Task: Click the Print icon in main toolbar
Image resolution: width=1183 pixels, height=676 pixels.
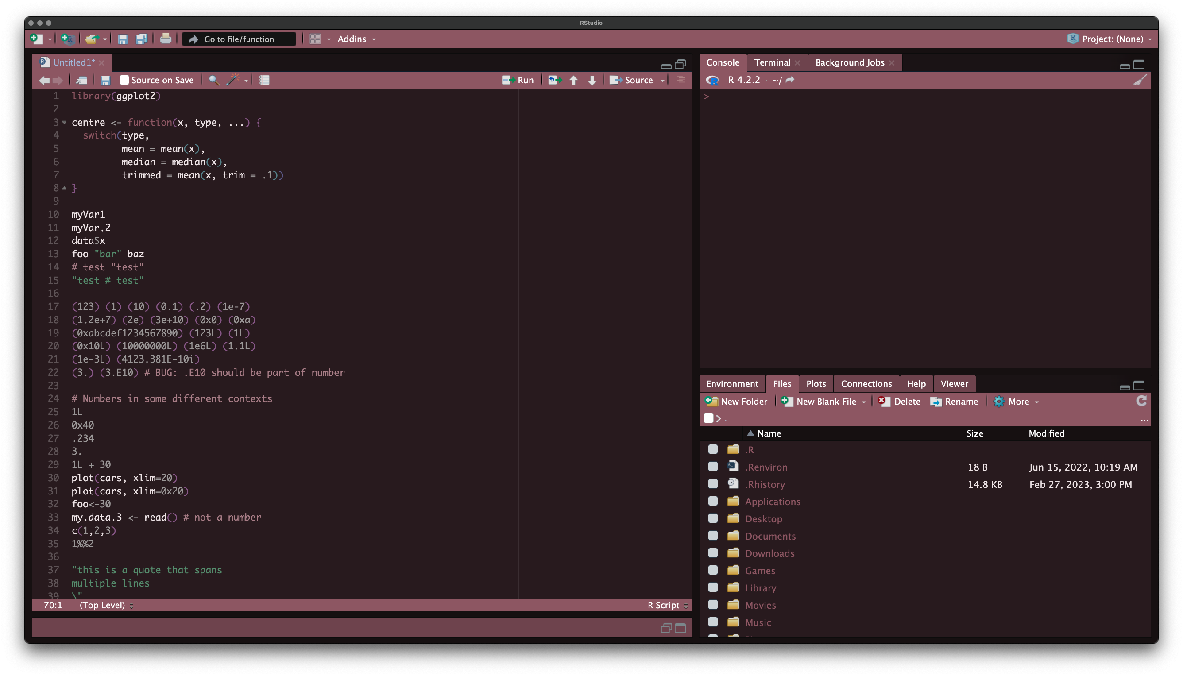Action: click(166, 39)
